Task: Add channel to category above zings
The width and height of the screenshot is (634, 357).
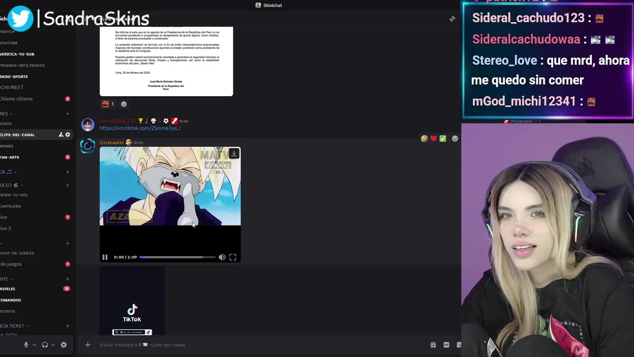Action: pos(68,114)
